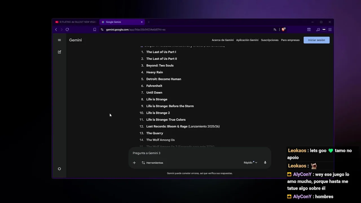Select 'Life is Strange' item number 8
Image resolution: width=361 pixels, height=203 pixels.
click(x=157, y=99)
